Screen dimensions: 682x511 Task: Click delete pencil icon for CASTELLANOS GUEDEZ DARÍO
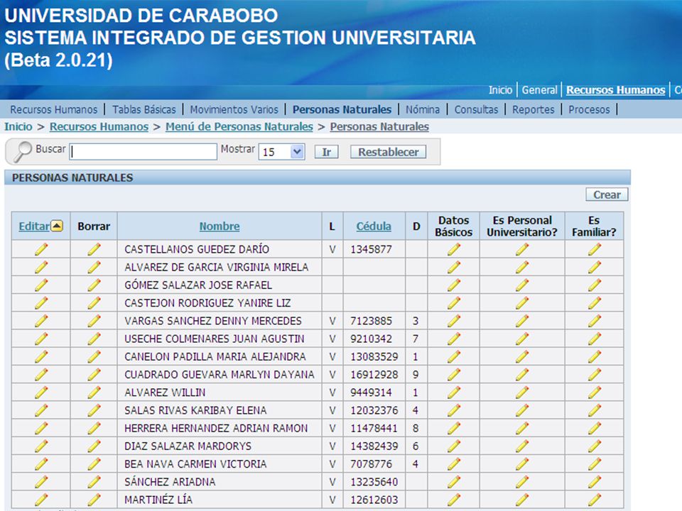[x=94, y=249]
